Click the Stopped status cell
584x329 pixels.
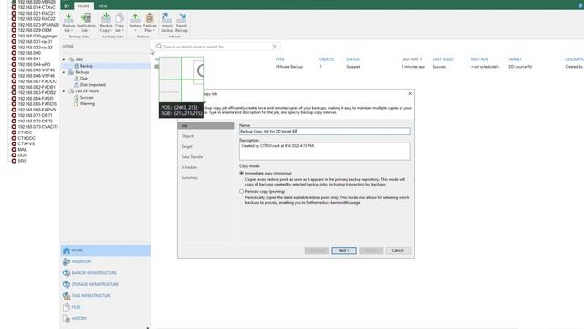click(x=353, y=67)
